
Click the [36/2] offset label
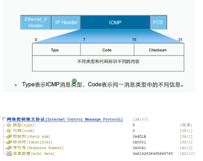186,136
